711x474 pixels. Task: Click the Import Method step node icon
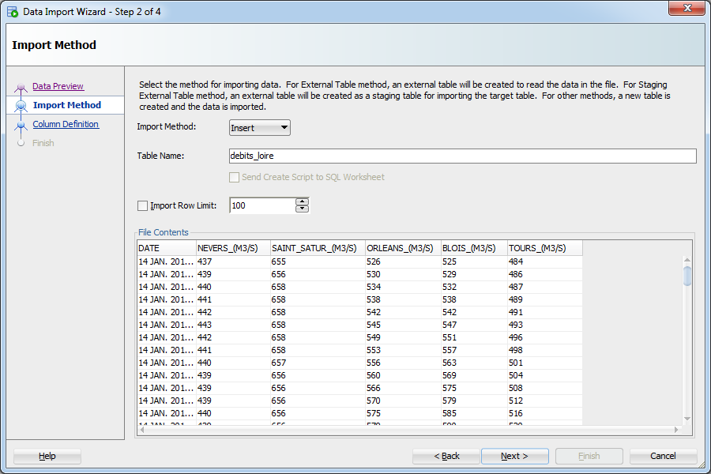21,105
